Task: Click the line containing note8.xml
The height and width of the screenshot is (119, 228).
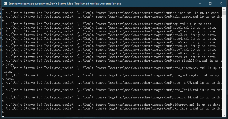Action: coord(109,53)
